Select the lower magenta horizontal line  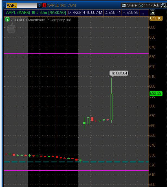tap(76, 171)
